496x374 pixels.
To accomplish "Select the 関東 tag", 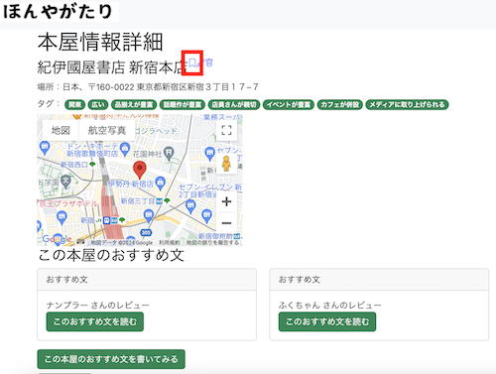I will click(75, 105).
